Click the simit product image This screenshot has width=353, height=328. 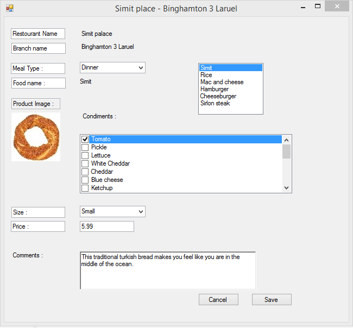click(x=36, y=136)
